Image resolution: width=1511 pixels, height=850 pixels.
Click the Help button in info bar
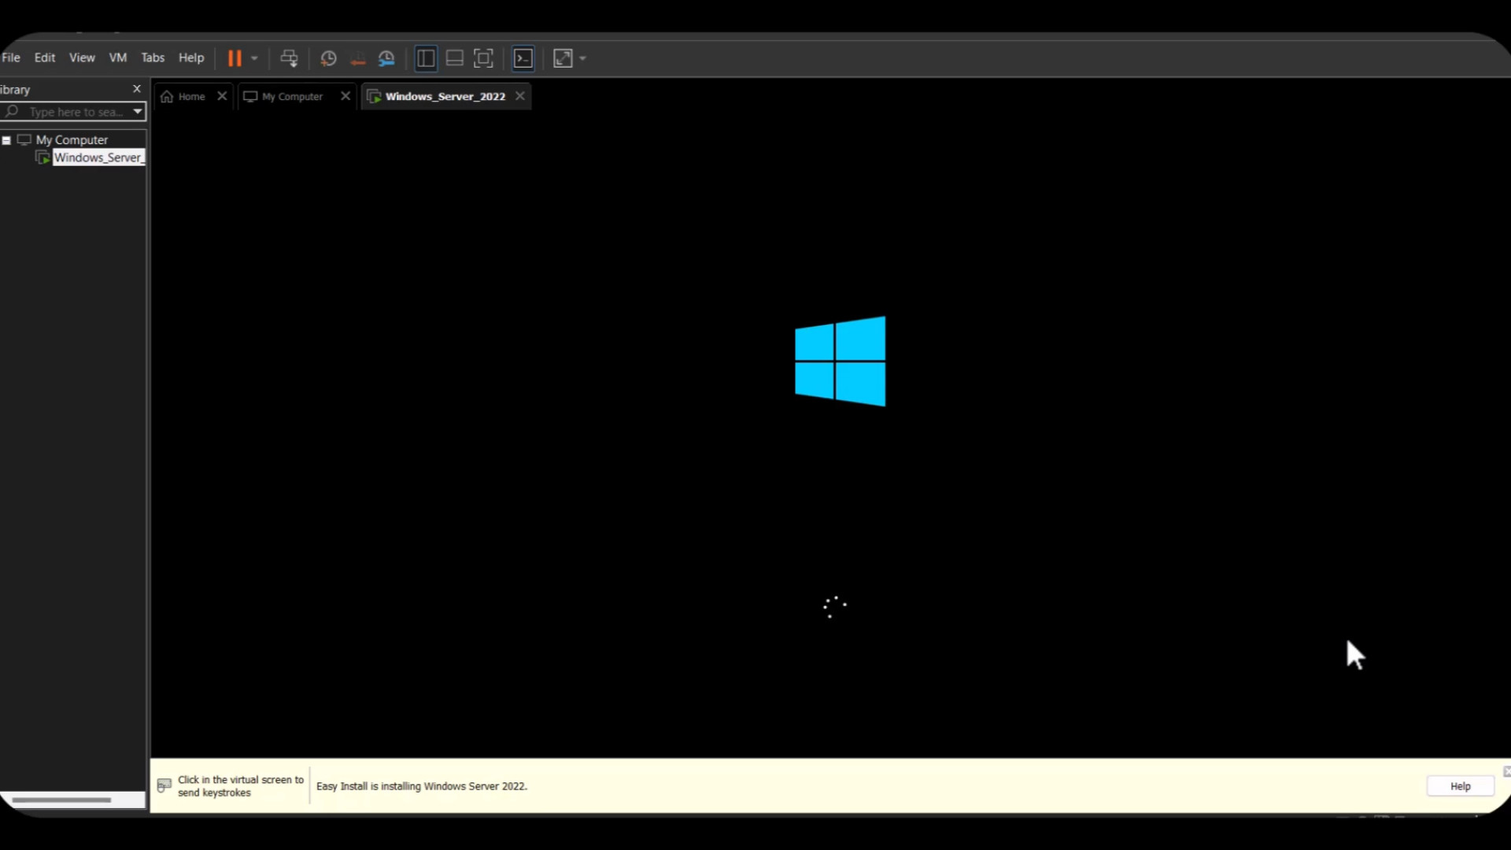[1460, 786]
